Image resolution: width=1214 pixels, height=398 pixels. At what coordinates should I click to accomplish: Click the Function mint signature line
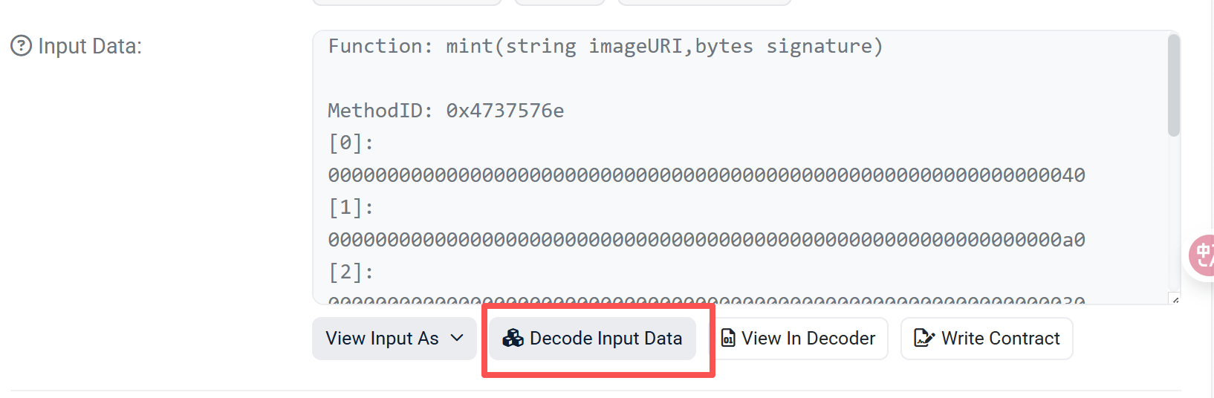click(605, 46)
